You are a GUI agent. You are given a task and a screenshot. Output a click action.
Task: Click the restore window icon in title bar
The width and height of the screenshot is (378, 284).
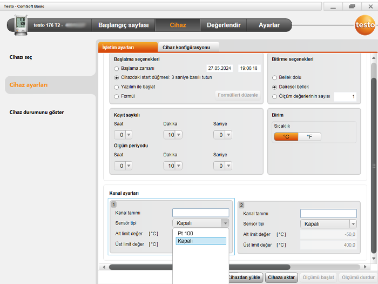[352, 6]
